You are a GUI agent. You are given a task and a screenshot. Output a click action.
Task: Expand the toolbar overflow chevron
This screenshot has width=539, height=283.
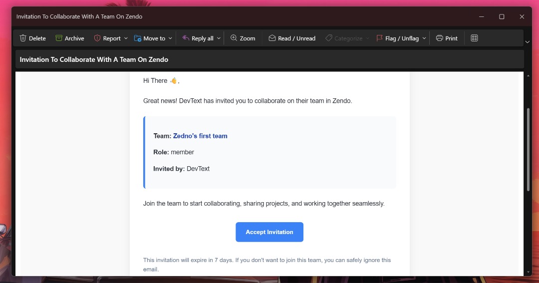click(528, 42)
